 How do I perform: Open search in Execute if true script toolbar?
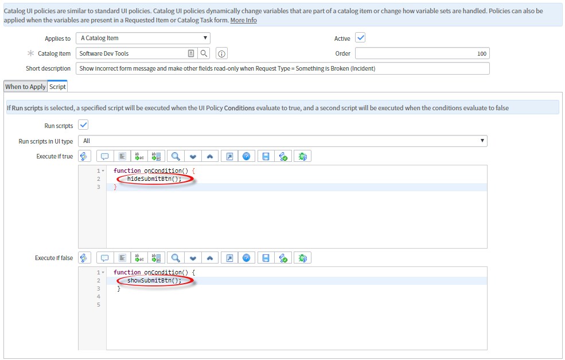coord(176,156)
